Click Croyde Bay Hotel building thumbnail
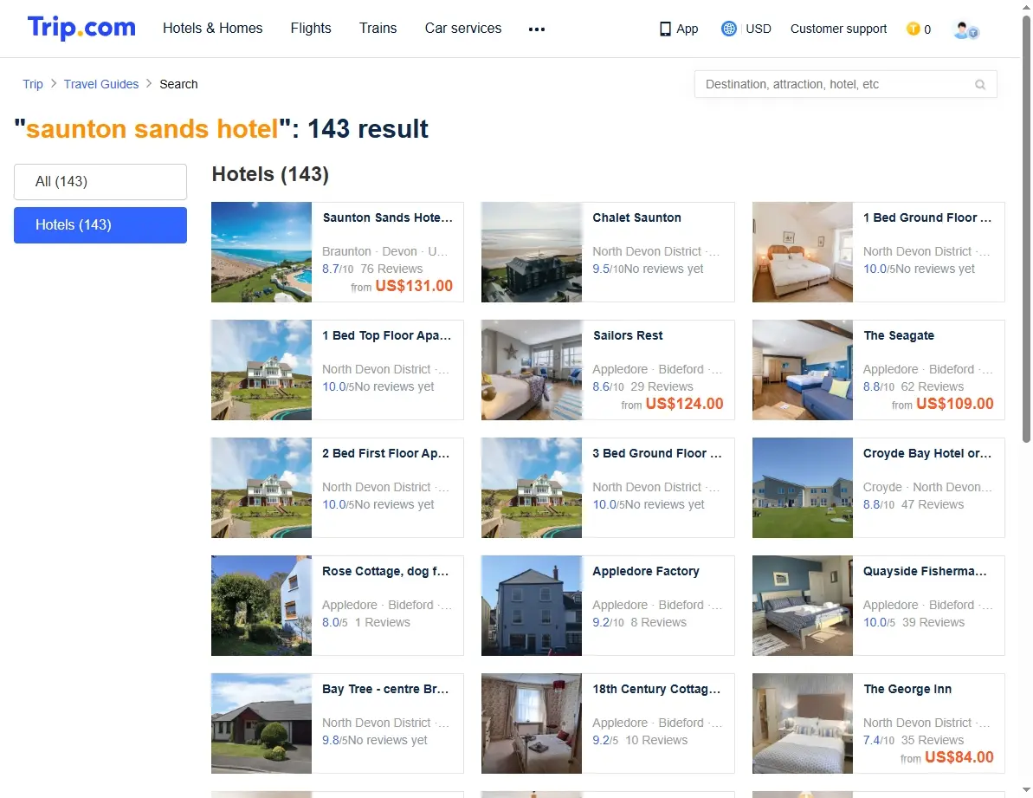1033x798 pixels. [x=803, y=489]
